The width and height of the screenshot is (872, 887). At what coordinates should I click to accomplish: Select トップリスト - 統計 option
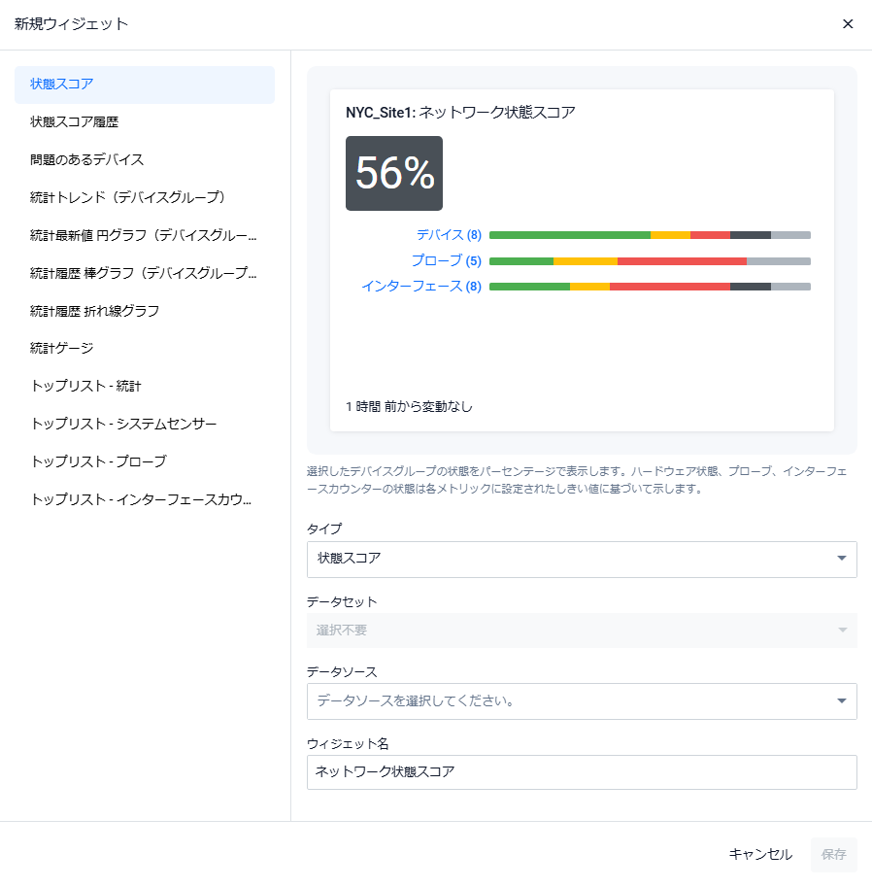click(x=145, y=387)
